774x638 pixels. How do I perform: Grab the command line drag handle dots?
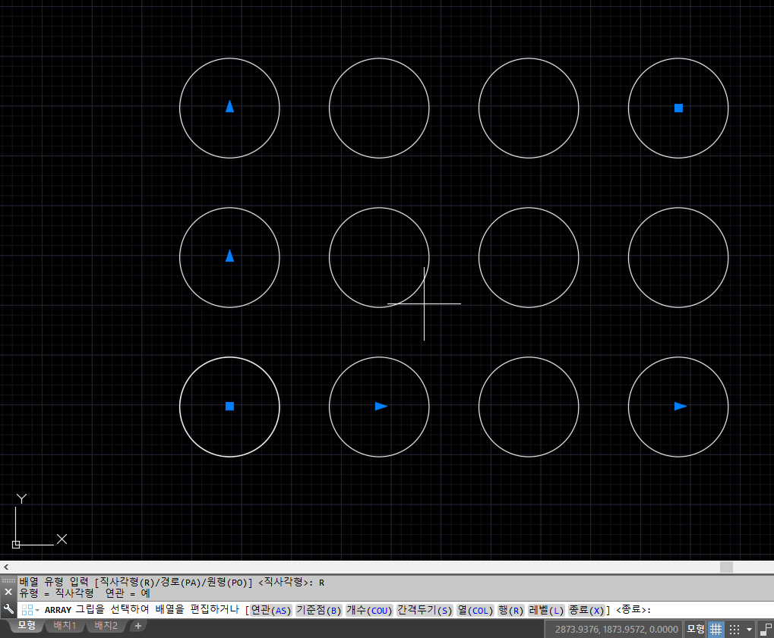coord(8,580)
